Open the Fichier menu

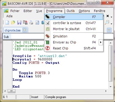15,11
